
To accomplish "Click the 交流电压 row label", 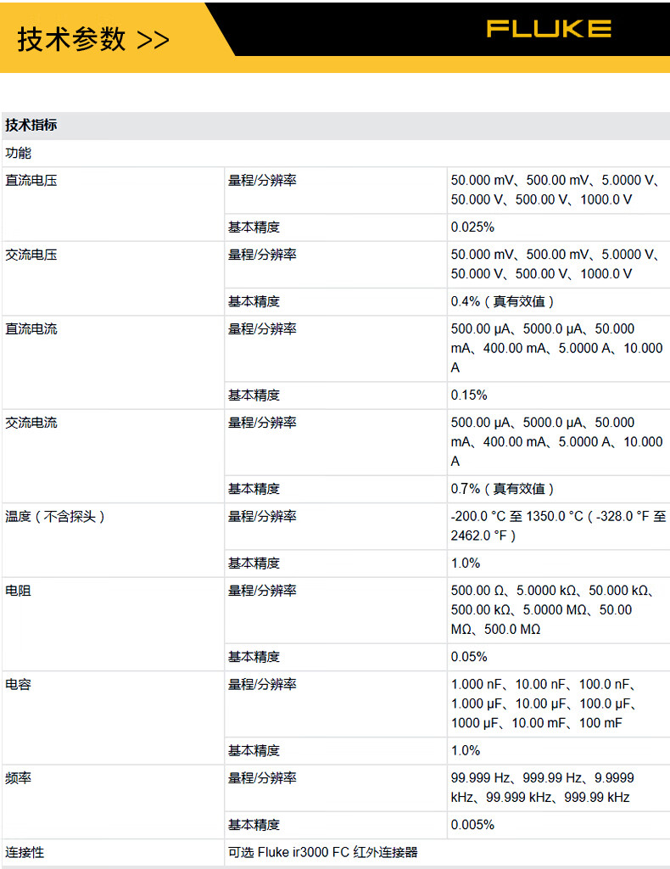I will click(31, 255).
